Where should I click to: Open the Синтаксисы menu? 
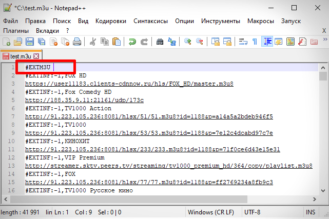click(151, 21)
